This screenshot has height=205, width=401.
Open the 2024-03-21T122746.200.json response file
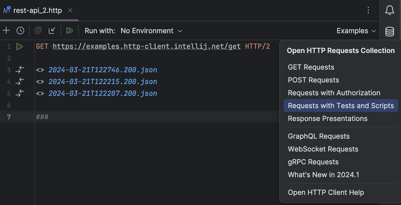[x=103, y=70]
